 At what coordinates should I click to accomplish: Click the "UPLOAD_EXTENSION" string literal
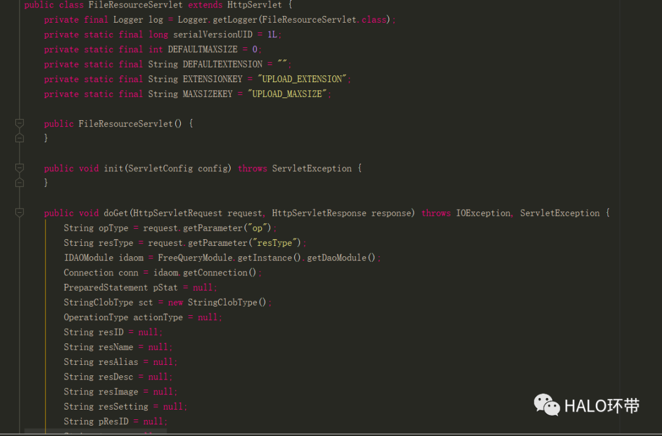coord(302,79)
